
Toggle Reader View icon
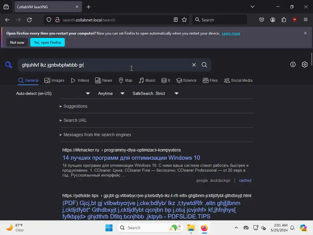point(176,20)
